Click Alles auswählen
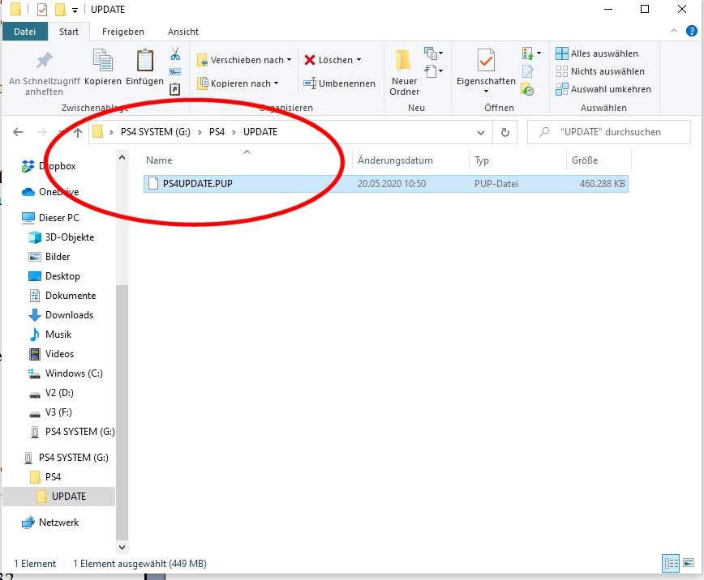Viewport: 704px width, 580px height. 596,53
